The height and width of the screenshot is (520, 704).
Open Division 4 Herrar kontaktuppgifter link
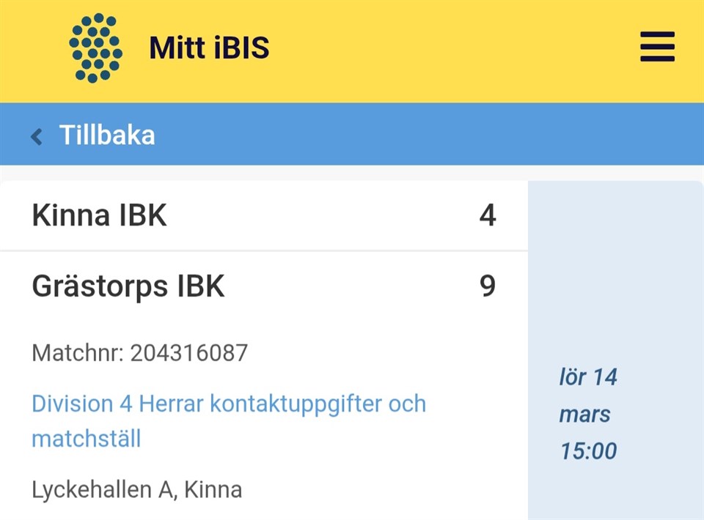(228, 404)
